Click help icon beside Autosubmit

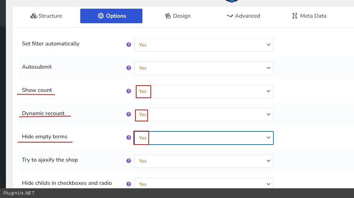coord(129,68)
